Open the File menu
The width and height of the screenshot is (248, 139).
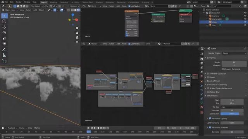[x=7, y=2]
